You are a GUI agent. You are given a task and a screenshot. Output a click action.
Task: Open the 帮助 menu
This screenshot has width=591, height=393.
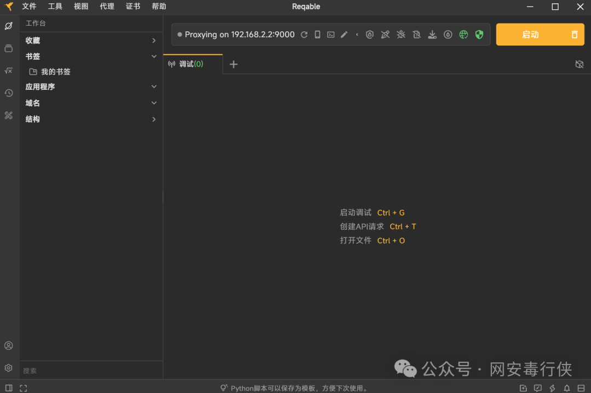point(159,7)
